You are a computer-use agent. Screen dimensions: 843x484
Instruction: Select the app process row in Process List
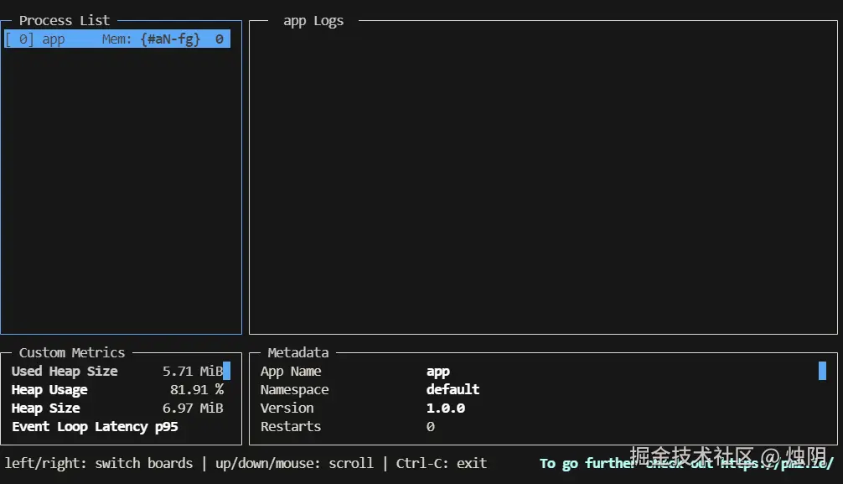[117, 39]
